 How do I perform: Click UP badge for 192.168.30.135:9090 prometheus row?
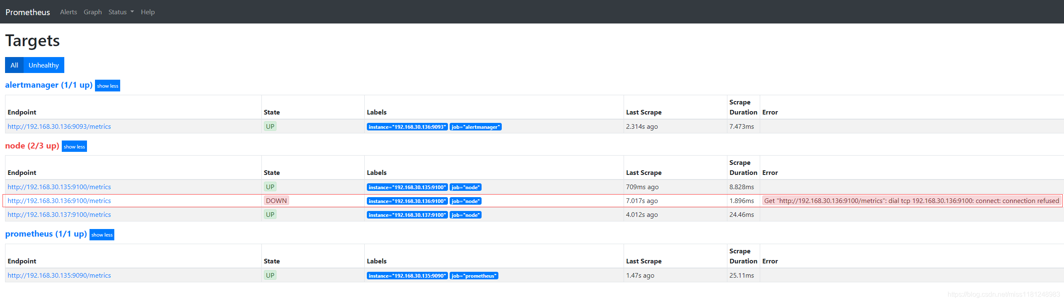(270, 276)
